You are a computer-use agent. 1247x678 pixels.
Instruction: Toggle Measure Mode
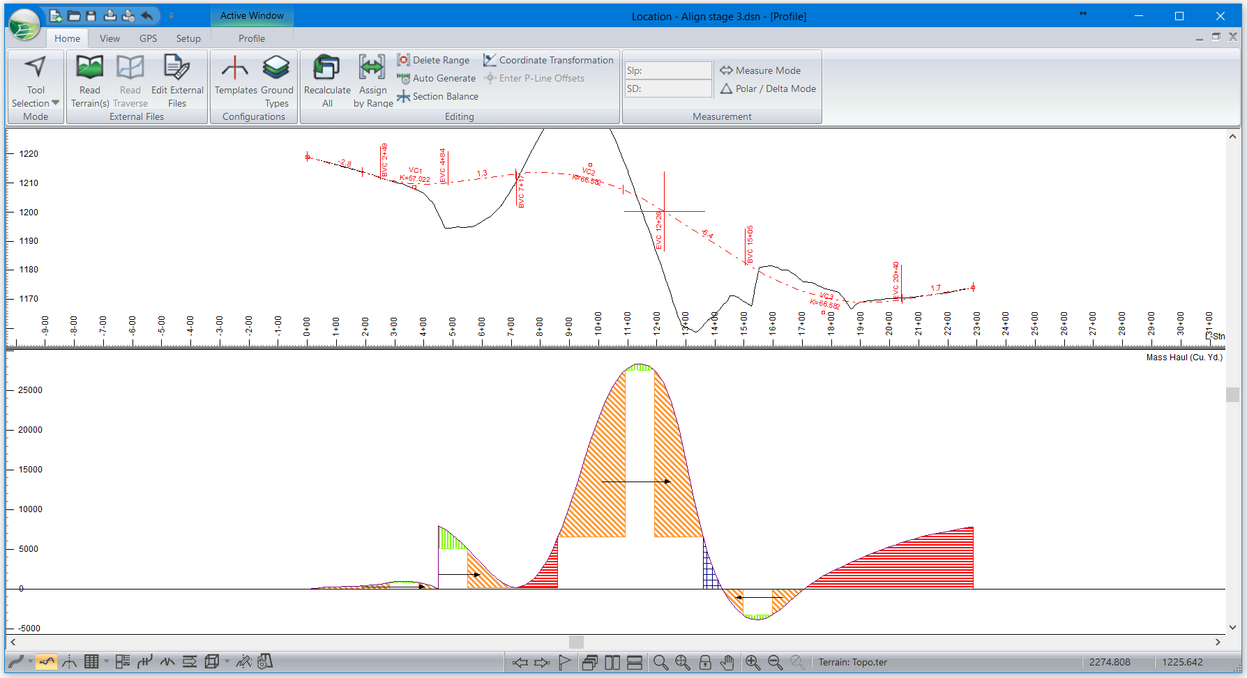[x=760, y=70]
